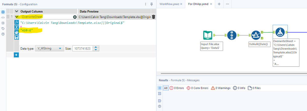This screenshot has height=111, width=307.
Task: Click the OverwriteSheet formula annotation on canvas
Action: (x=286, y=52)
